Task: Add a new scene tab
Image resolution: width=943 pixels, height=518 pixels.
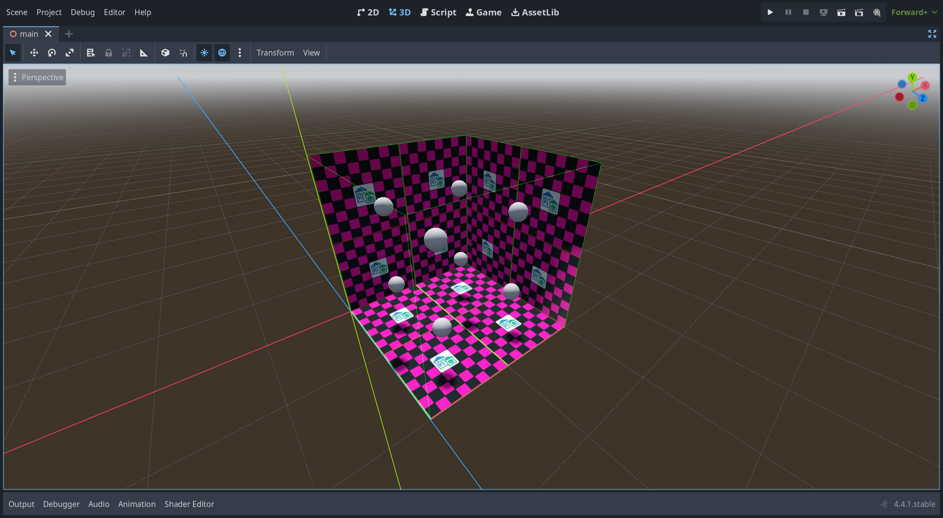Action: coord(69,34)
